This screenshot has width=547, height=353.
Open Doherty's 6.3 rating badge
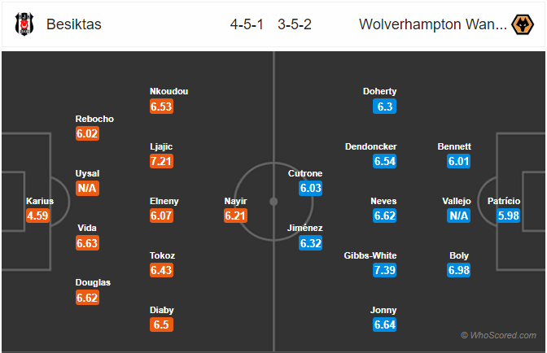pos(384,107)
